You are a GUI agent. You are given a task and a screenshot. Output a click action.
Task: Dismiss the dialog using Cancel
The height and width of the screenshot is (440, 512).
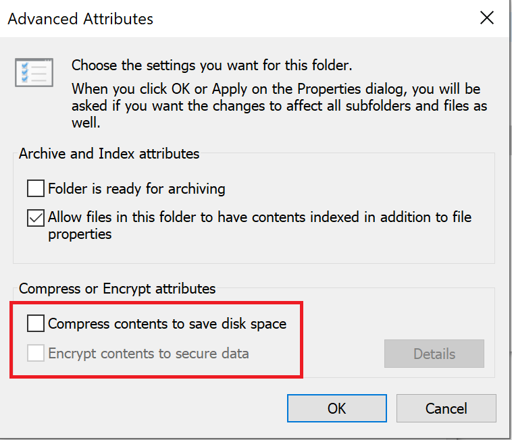point(446,408)
